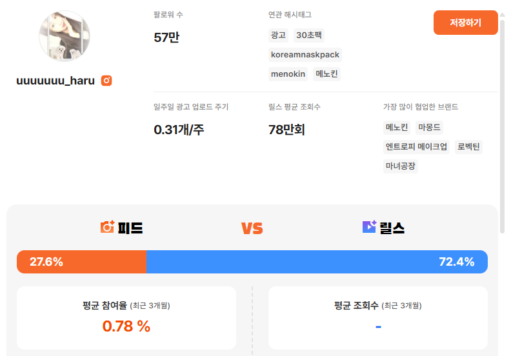This screenshot has height=356, width=511.
Task: Select the 메노킨 hashtag chip
Action: pyautogui.click(x=327, y=74)
